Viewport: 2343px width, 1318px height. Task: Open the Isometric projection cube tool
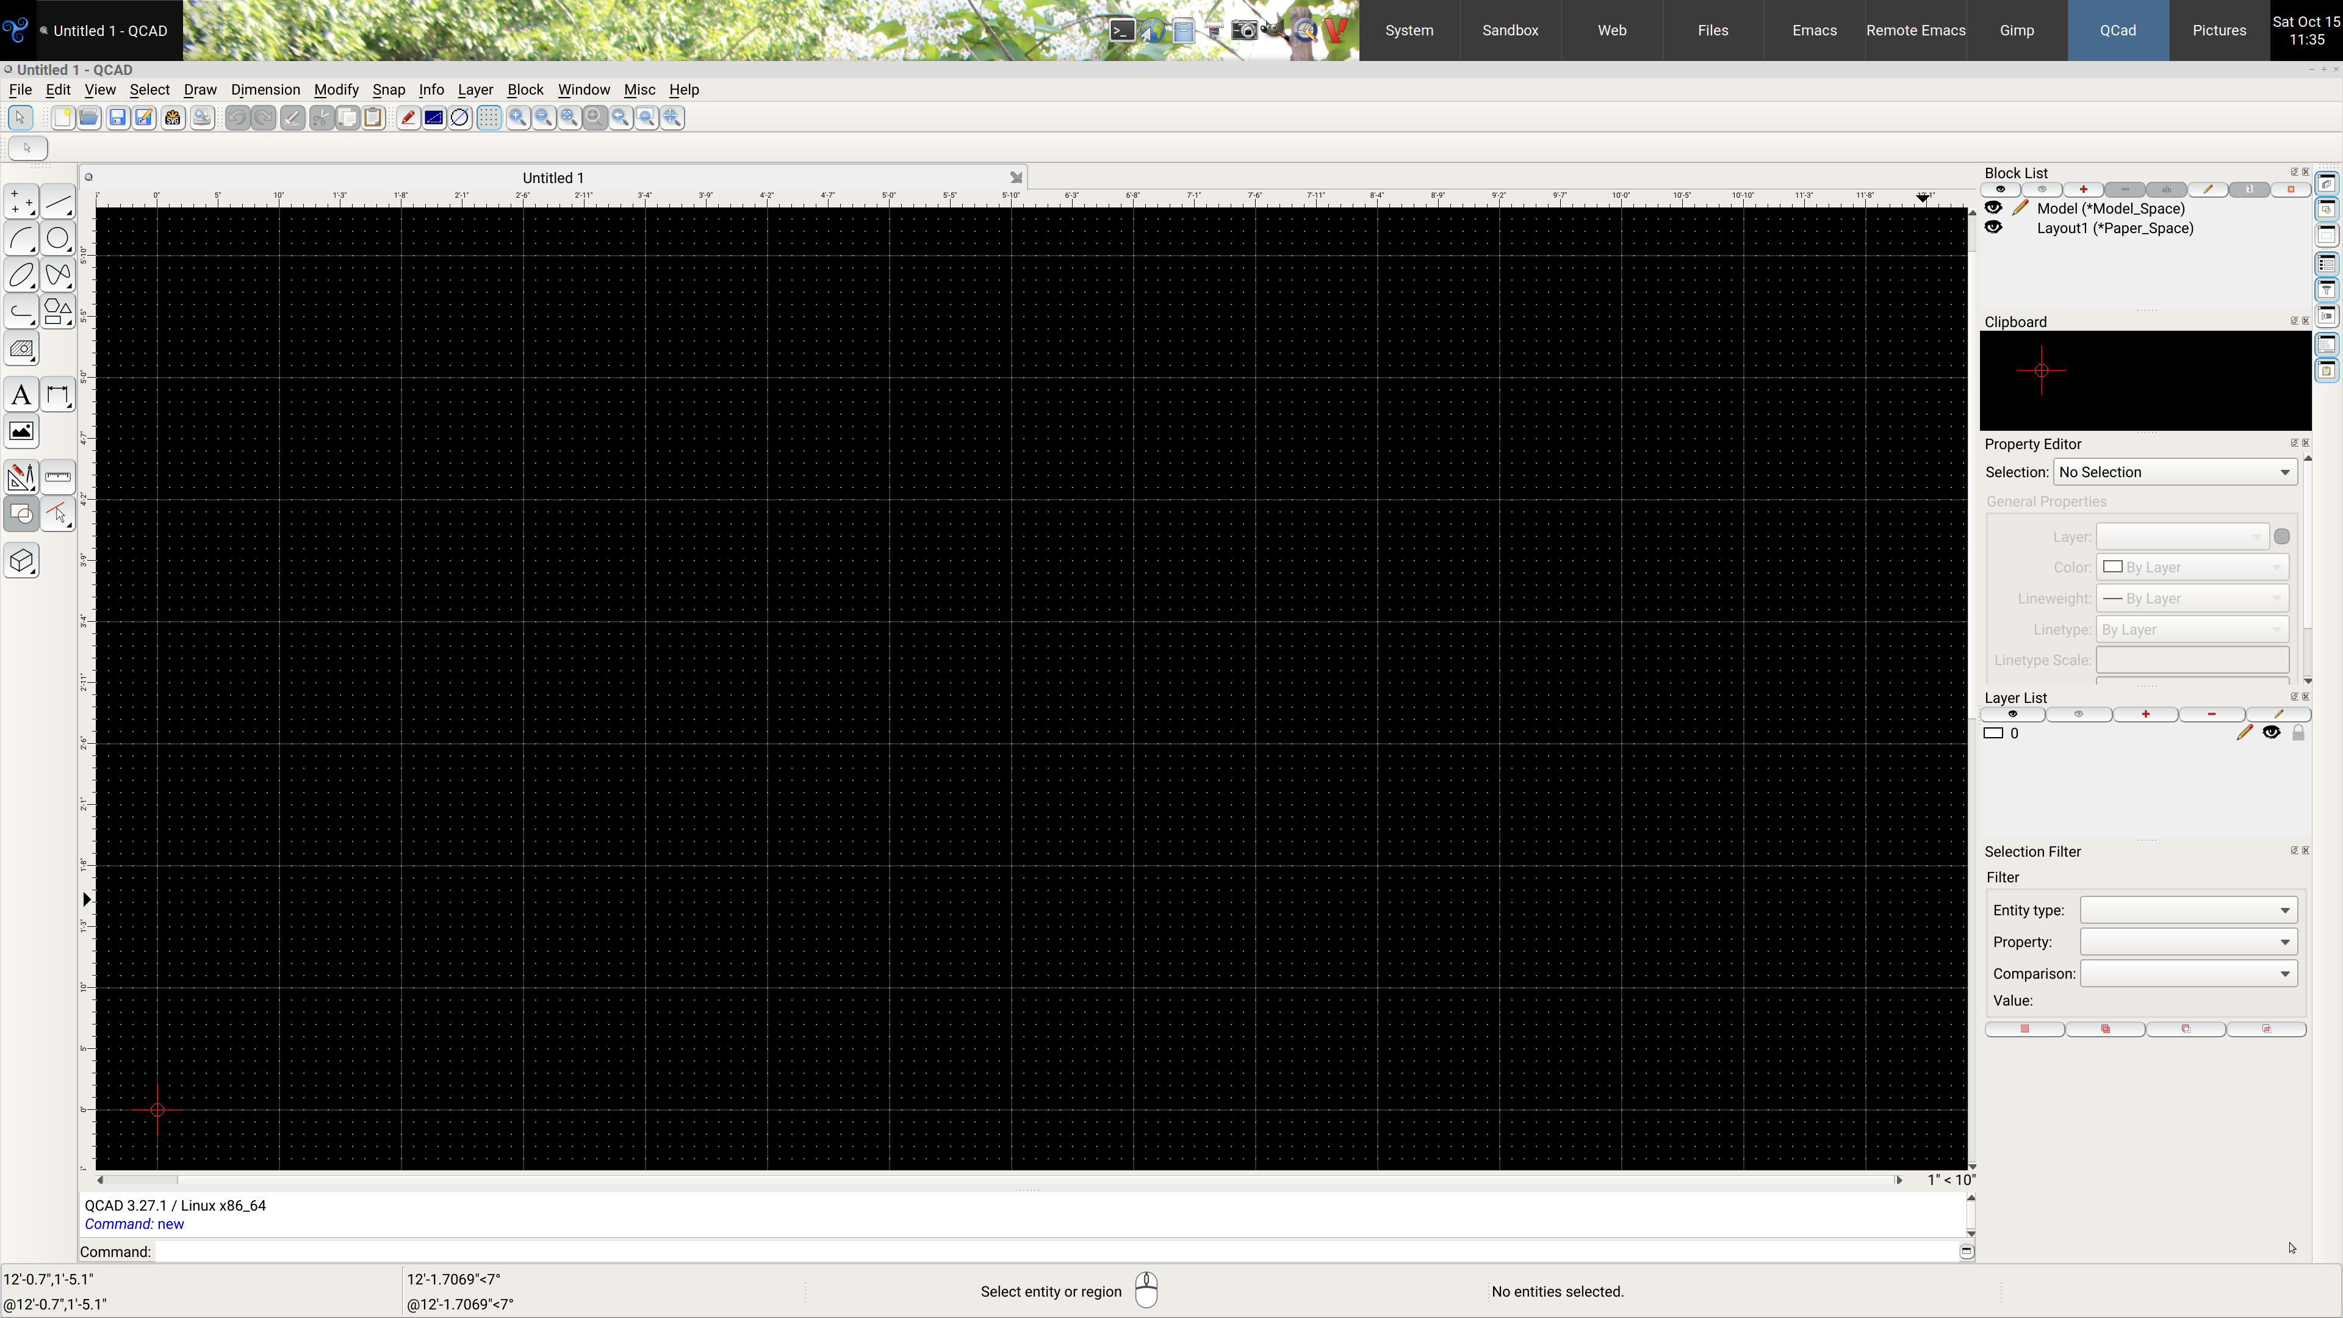tap(21, 560)
